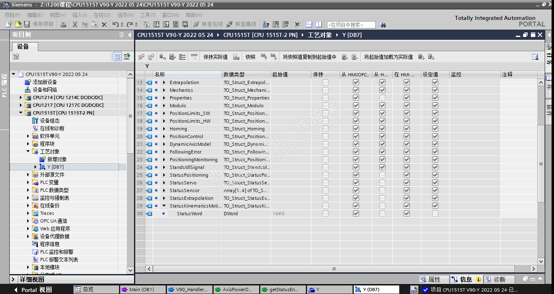Click the Cut scissors icon
The image size is (554, 294).
[75, 24]
